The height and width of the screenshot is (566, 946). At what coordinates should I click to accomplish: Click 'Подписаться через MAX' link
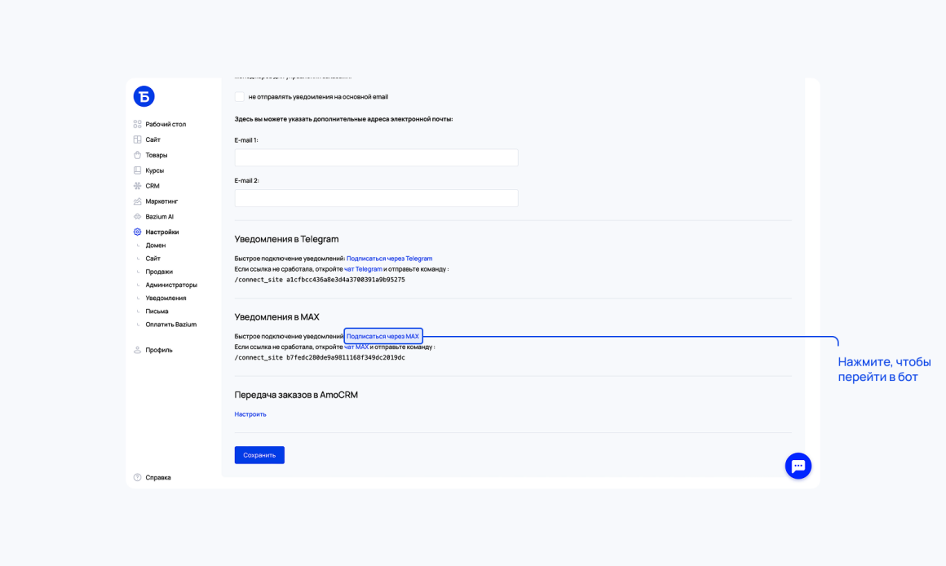382,336
